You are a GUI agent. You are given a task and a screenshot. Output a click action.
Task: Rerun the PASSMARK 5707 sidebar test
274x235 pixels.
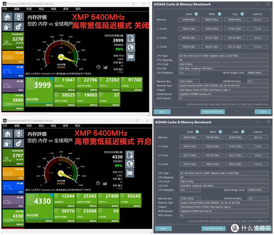[x=20, y=164]
